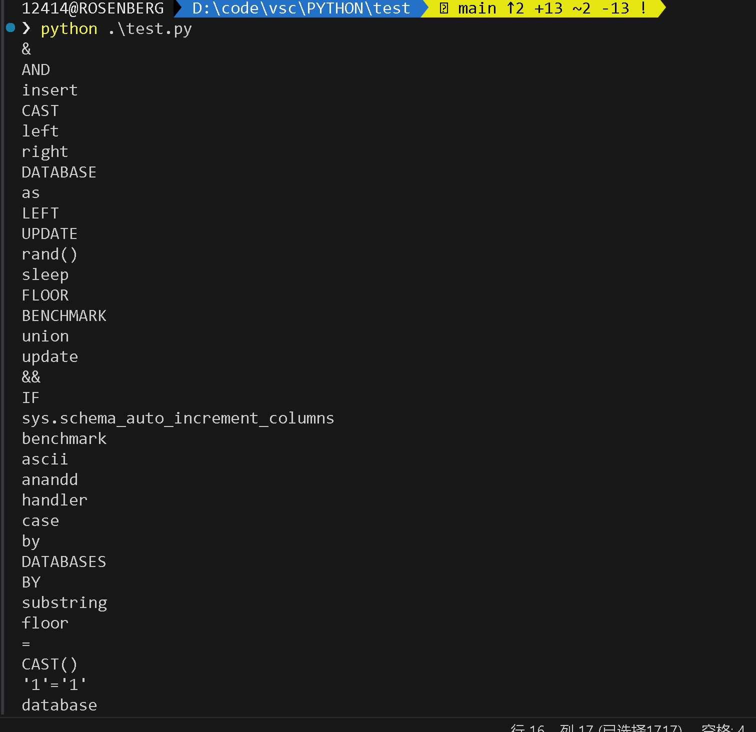Click the 'rand()' output line
756x732 pixels.
(50, 254)
